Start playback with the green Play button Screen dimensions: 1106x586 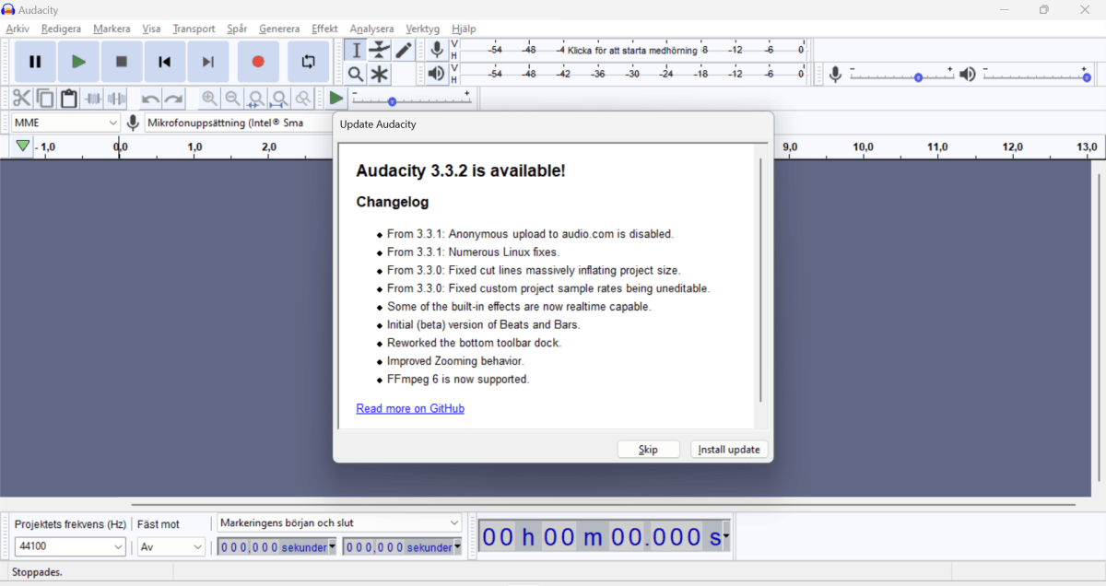[78, 62]
